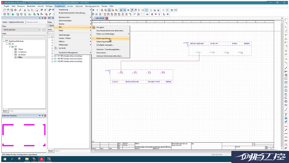Image resolution: width=289 pixels, height=163 pixels.
Task: Choose Daten exportieren menu entry
Action: [x=104, y=38]
